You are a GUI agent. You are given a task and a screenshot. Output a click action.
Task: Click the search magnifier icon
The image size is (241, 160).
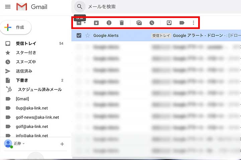79,7
